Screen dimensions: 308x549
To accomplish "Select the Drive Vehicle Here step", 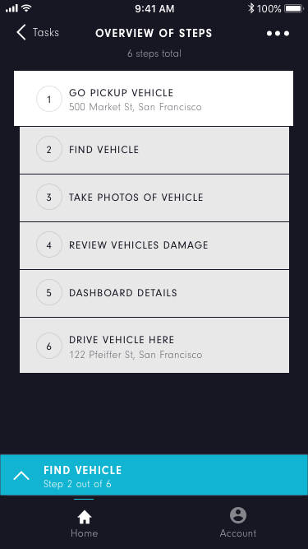I will click(154, 345).
